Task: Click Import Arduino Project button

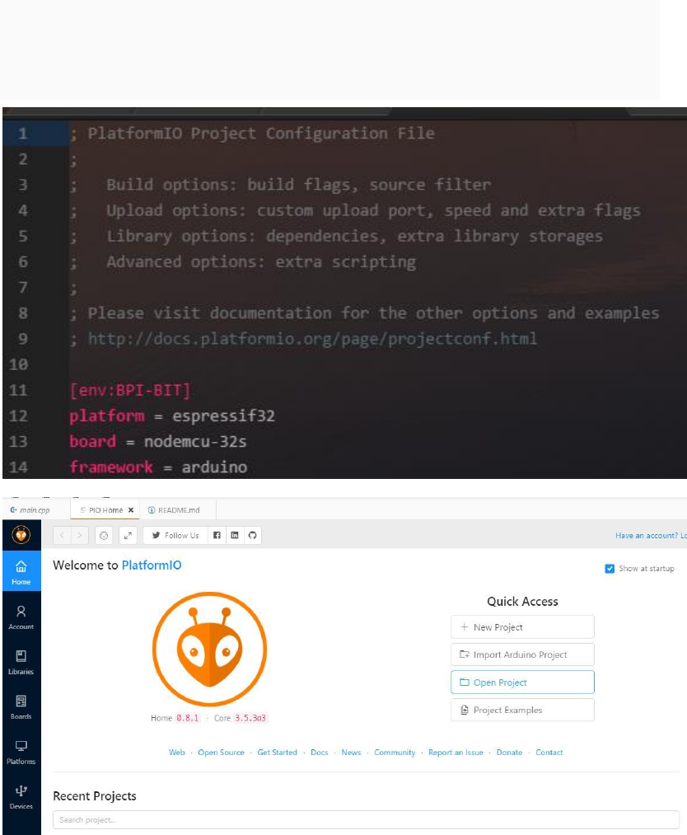Action: (x=522, y=654)
